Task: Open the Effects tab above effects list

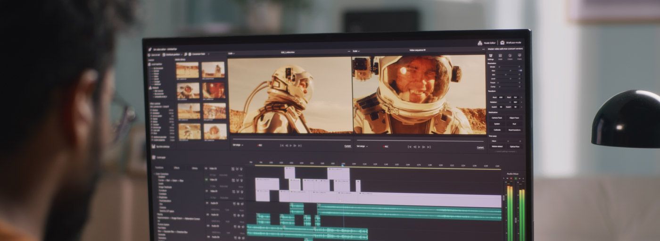Action: 177,168
